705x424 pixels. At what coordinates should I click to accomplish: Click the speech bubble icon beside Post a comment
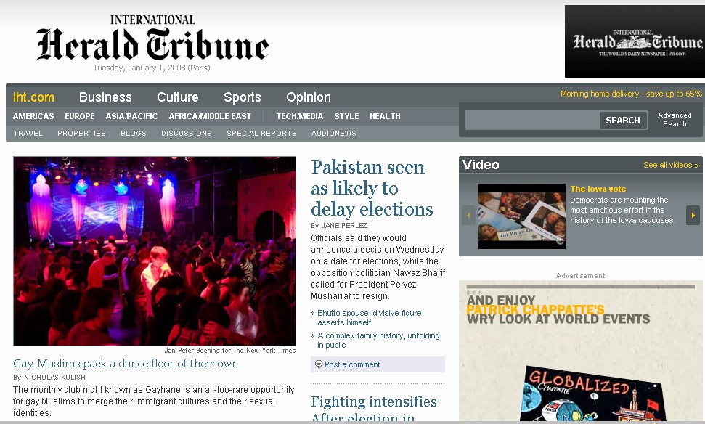318,364
